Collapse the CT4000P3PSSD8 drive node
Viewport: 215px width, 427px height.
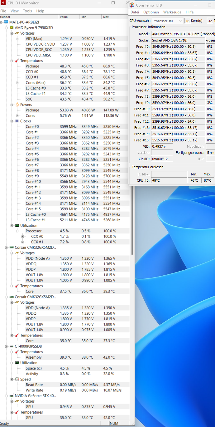(x=7, y=346)
